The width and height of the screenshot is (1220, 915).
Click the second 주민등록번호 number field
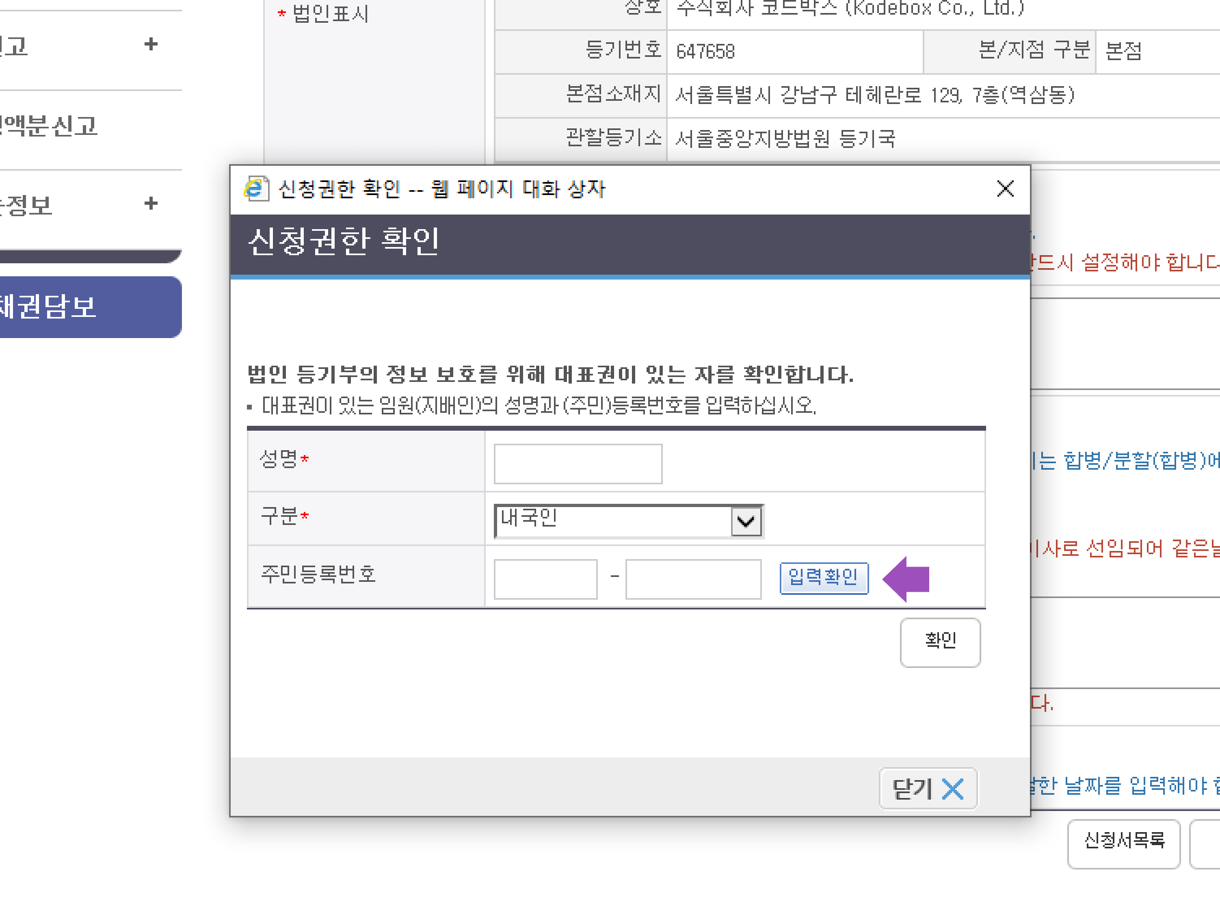693,578
